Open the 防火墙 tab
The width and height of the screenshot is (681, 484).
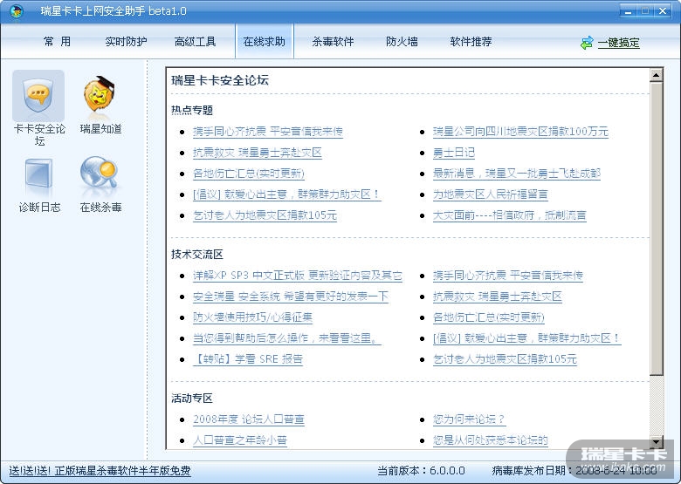[x=402, y=42]
